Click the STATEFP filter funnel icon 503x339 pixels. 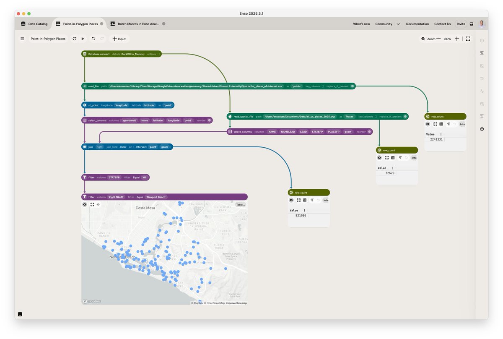click(x=85, y=177)
